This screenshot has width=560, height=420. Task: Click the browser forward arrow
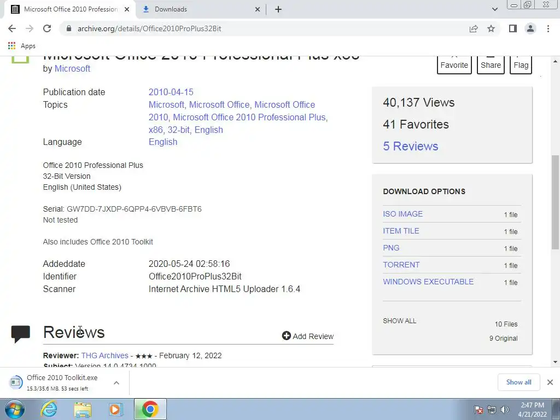pos(30,28)
